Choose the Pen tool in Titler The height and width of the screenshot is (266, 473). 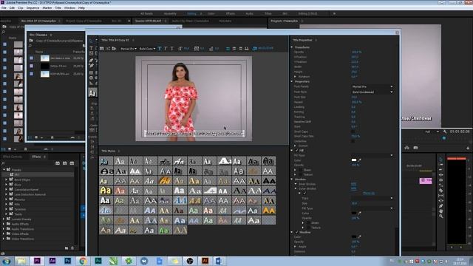pyautogui.click(x=92, y=61)
